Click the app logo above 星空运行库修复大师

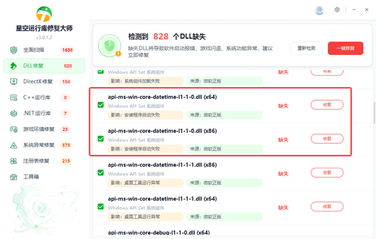pyautogui.click(x=44, y=14)
